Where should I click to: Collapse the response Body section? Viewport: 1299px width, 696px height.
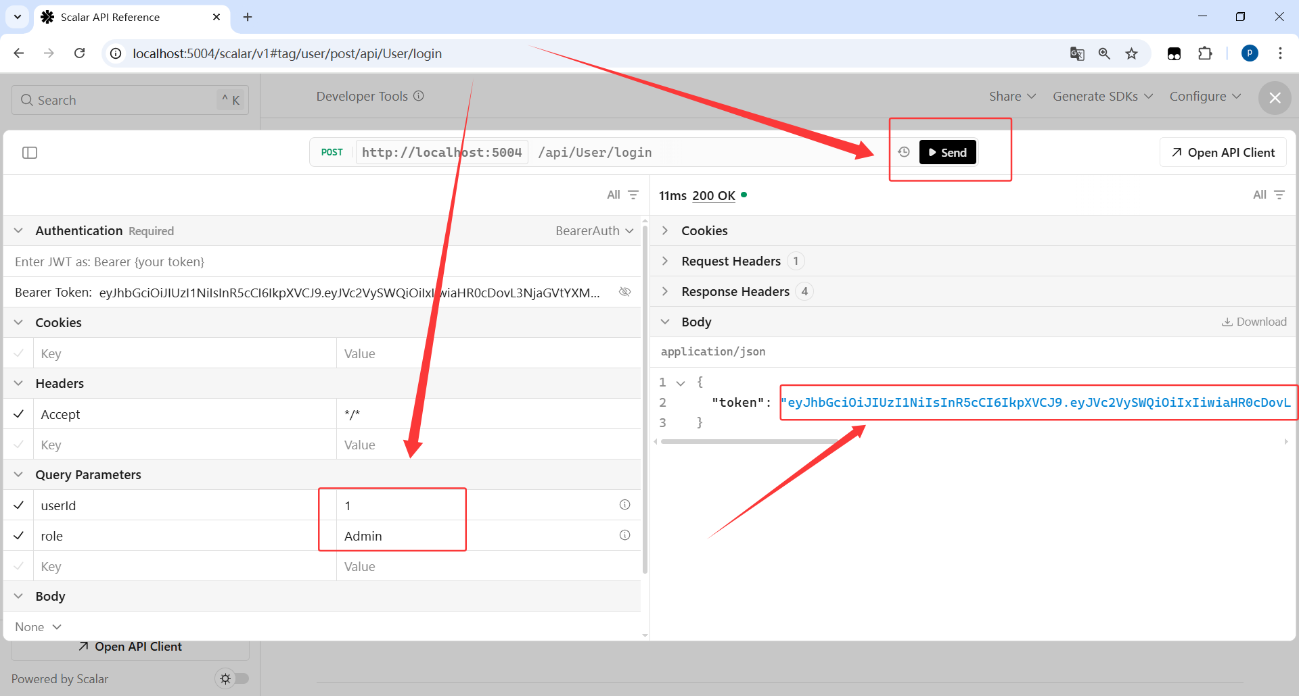(665, 322)
